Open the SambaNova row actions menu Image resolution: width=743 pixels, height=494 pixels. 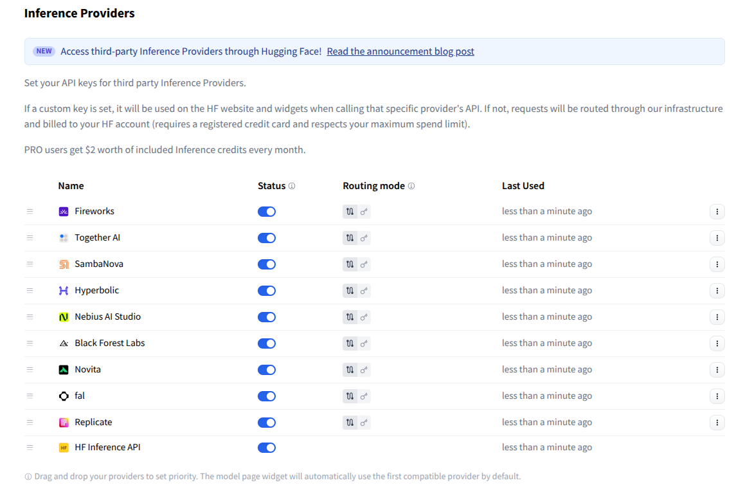click(x=717, y=264)
